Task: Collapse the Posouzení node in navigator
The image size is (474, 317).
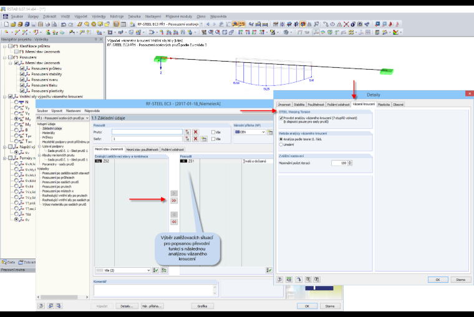Action: coord(4,57)
